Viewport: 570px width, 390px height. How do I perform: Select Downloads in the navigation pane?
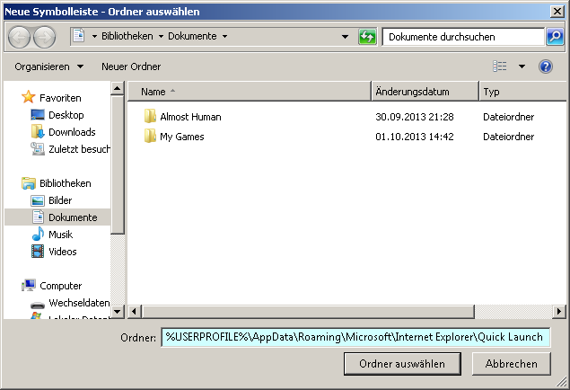pyautogui.click(x=72, y=132)
